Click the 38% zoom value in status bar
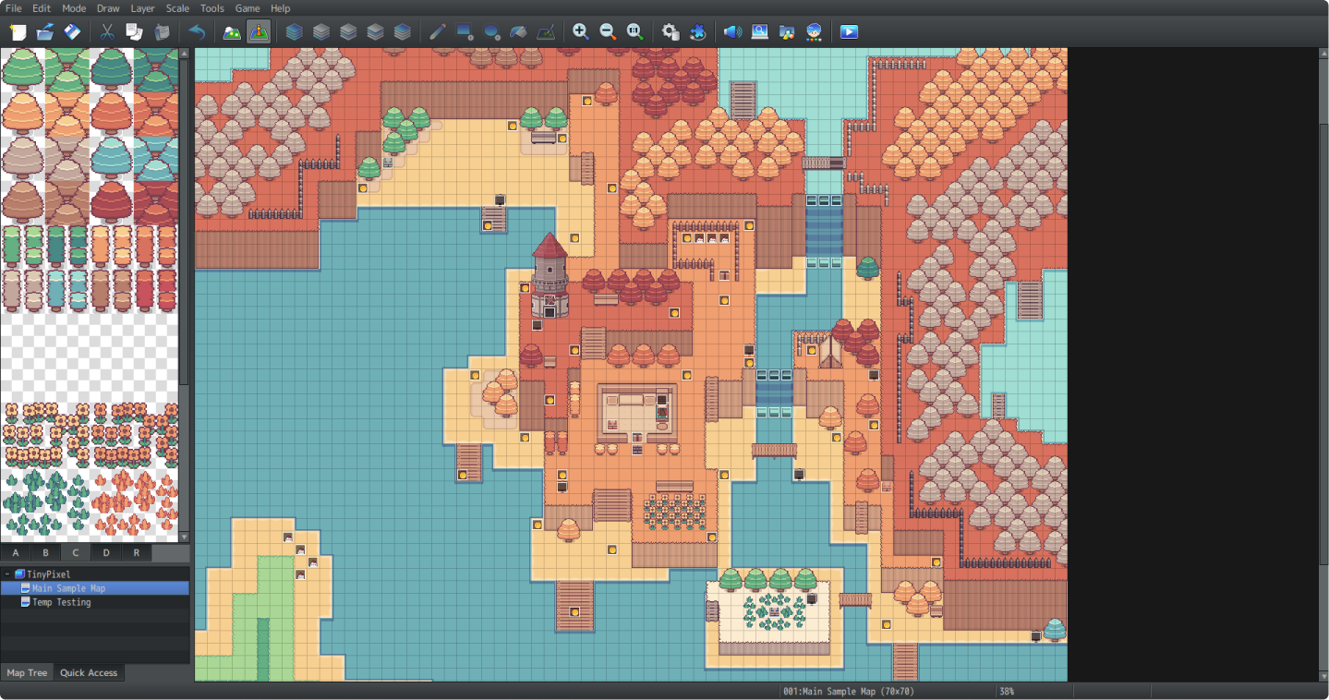This screenshot has width=1329, height=700. [1007, 692]
